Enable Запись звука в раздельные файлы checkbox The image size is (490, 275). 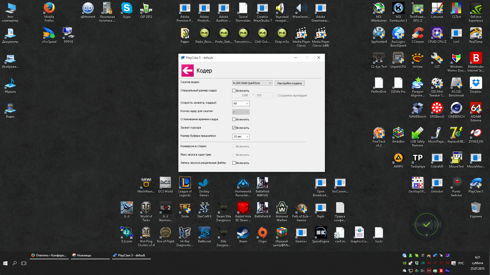point(234,163)
